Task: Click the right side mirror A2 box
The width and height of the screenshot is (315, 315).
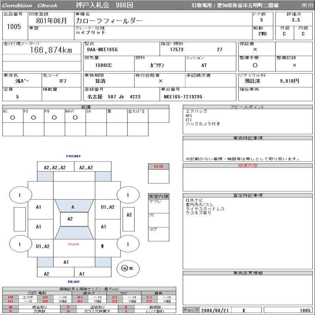Action: pyautogui.click(x=129, y=215)
